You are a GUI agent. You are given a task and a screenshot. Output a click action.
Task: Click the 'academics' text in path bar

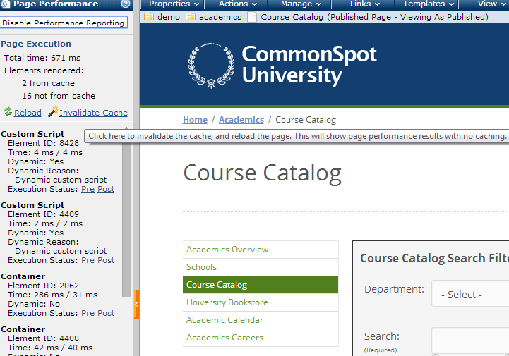(x=220, y=17)
